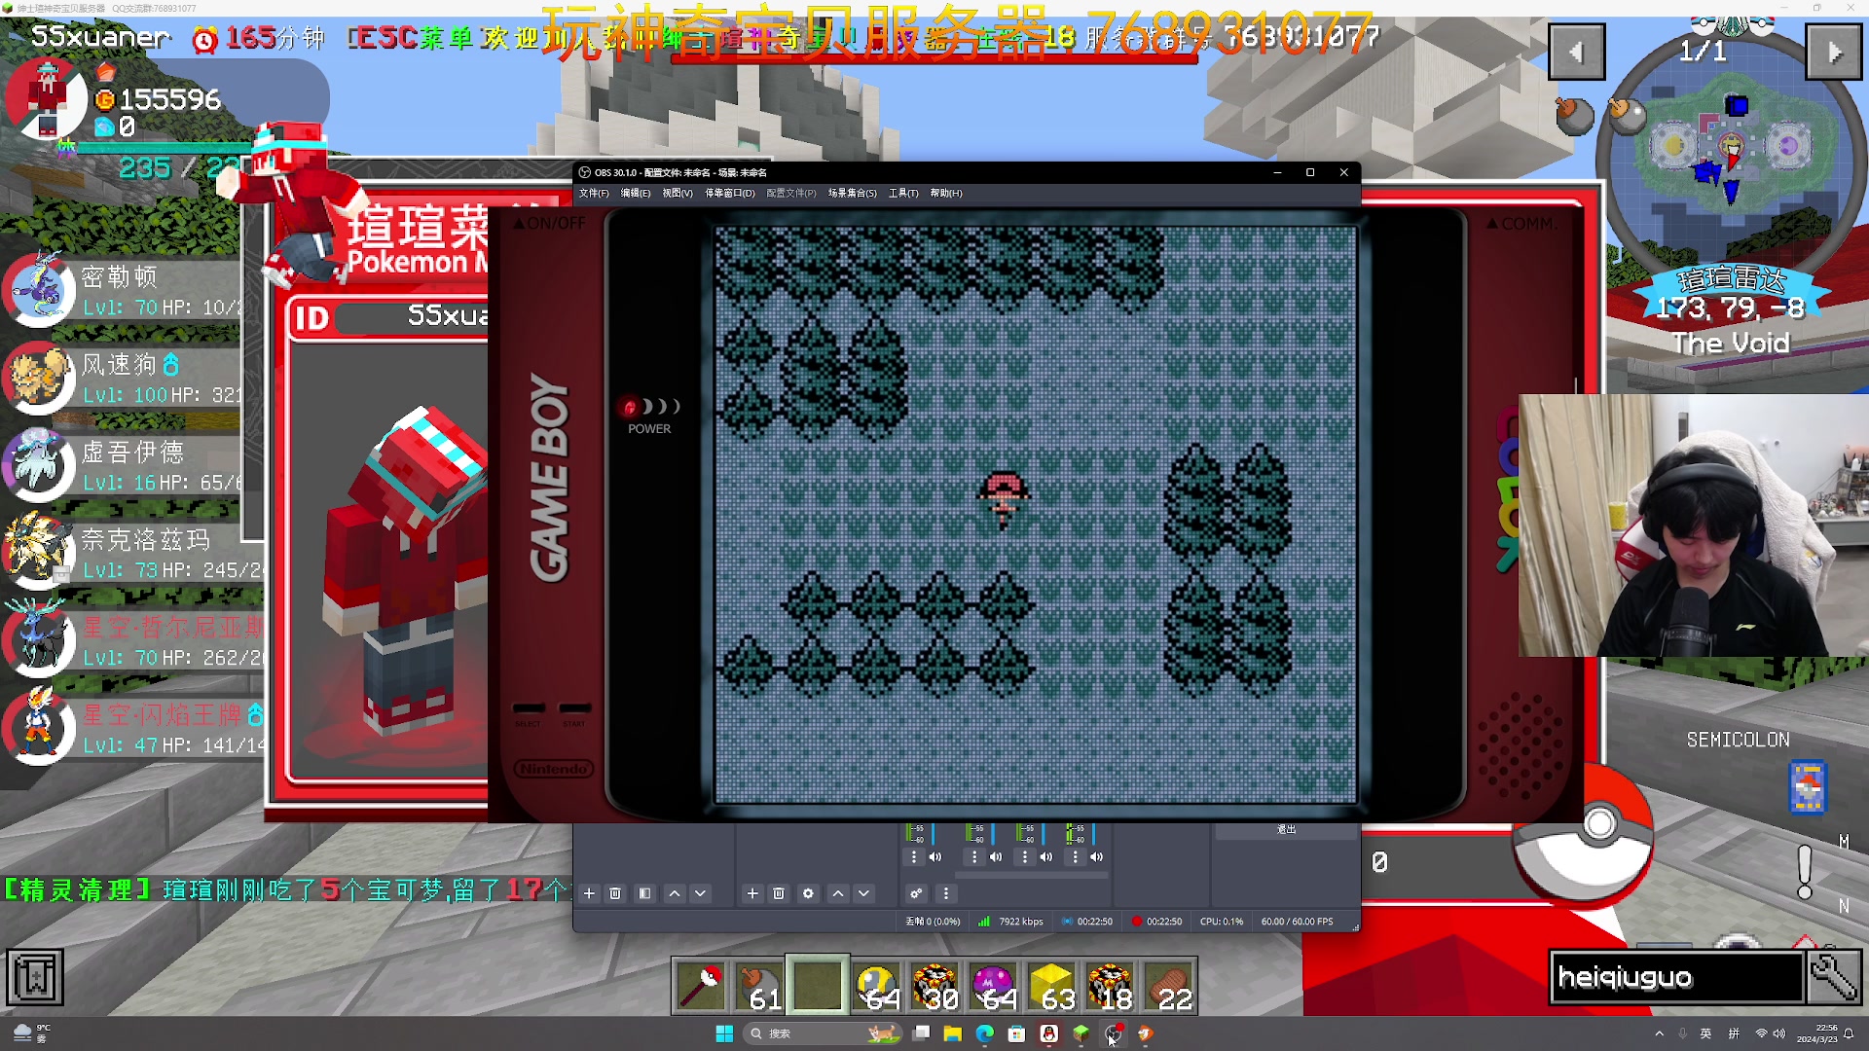Click the heiqiuguo text field
The image size is (1869, 1051).
click(1676, 977)
